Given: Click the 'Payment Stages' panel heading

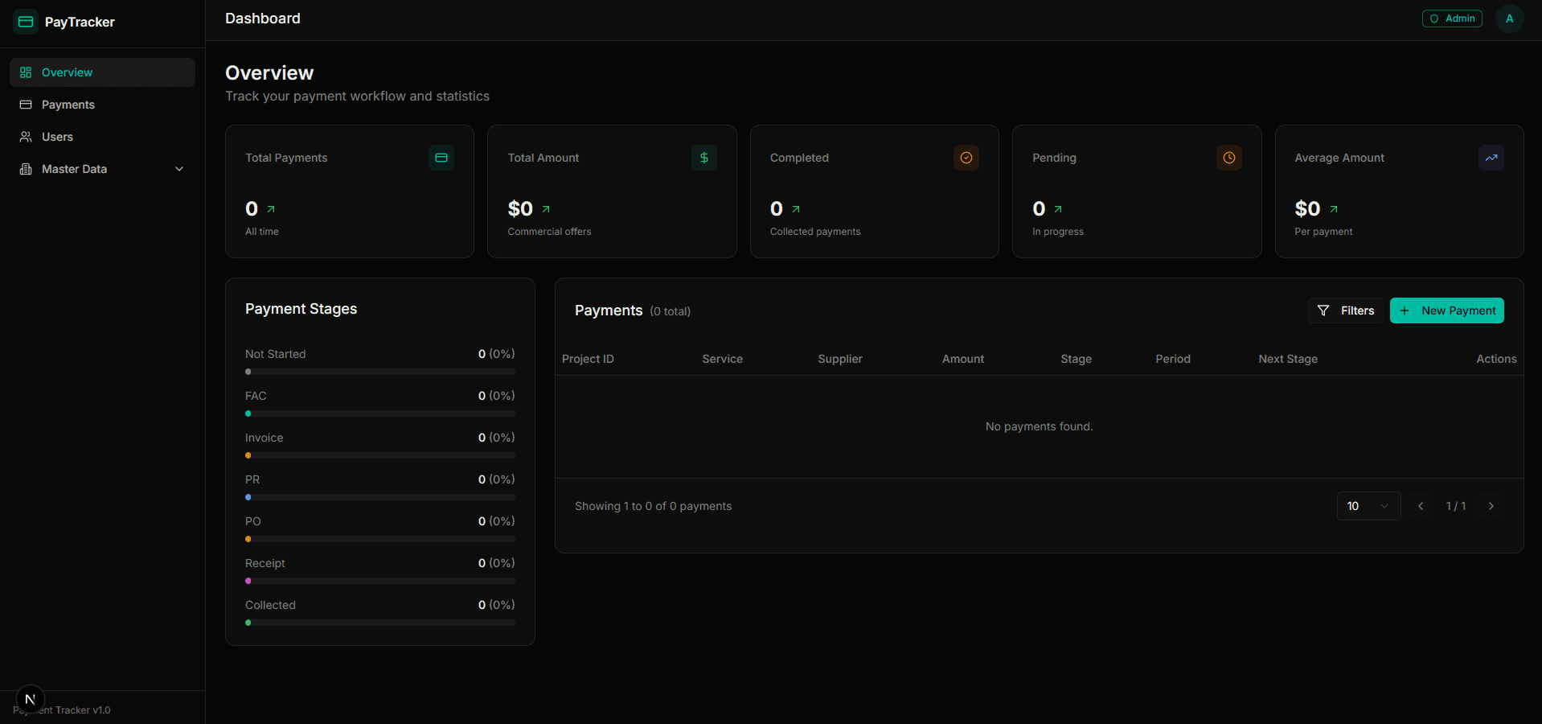Looking at the screenshot, I should click(x=301, y=309).
